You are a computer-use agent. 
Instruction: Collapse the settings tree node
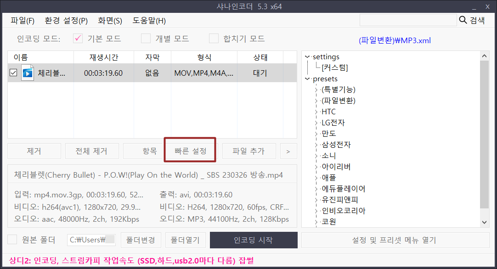point(307,57)
